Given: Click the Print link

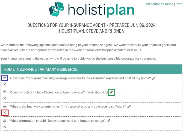Looking at the screenshot, I should (179, 4).
